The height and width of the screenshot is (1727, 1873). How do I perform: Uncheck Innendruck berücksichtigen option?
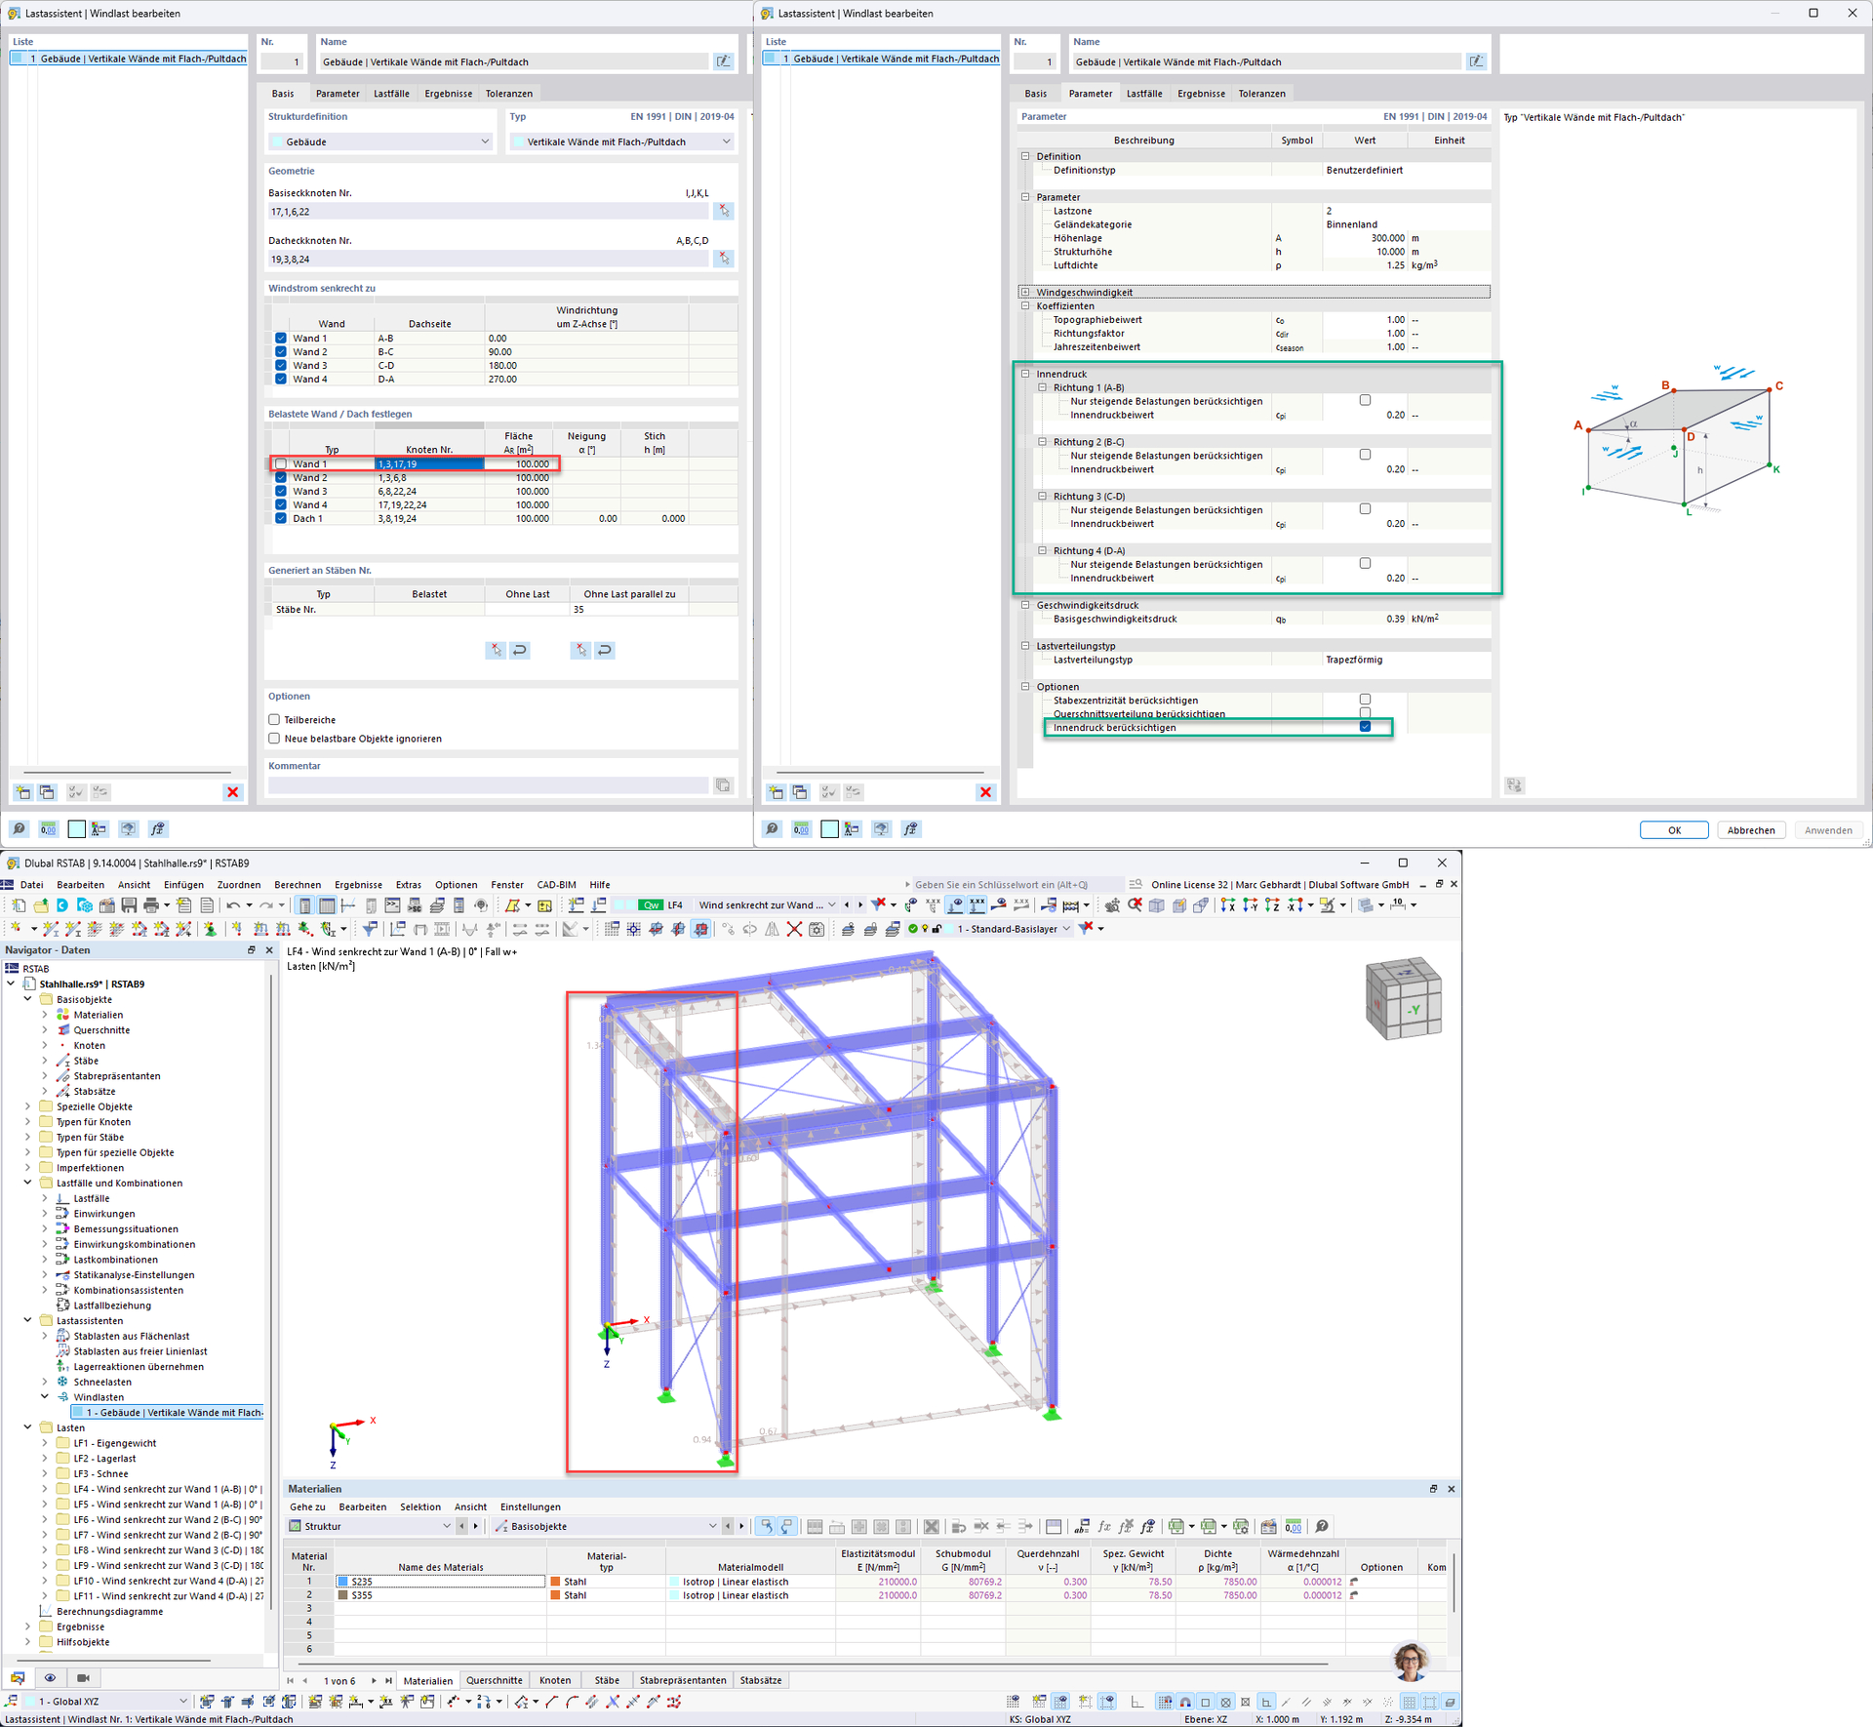click(1365, 727)
